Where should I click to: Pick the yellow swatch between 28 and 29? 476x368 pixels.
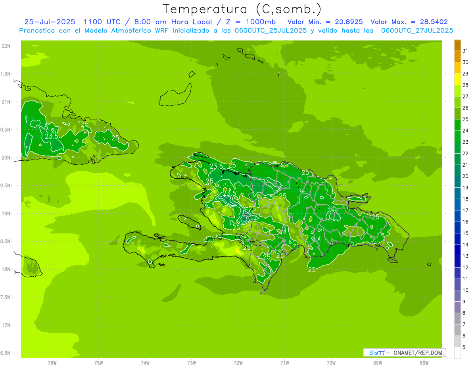pyautogui.click(x=457, y=79)
